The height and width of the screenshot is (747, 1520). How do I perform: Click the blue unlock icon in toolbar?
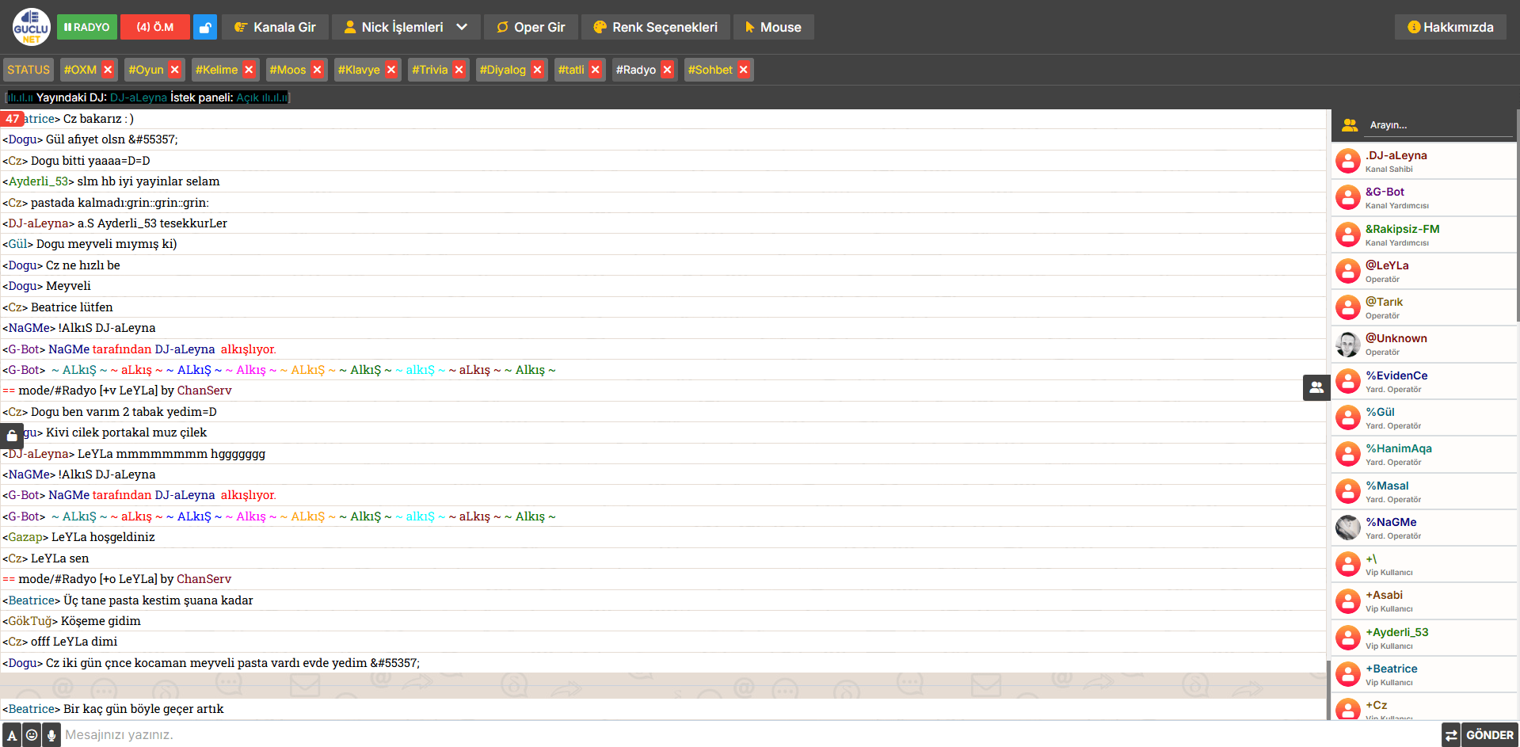(x=205, y=27)
